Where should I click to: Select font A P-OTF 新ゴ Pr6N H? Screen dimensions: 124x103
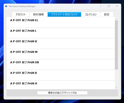pos(61,85)
